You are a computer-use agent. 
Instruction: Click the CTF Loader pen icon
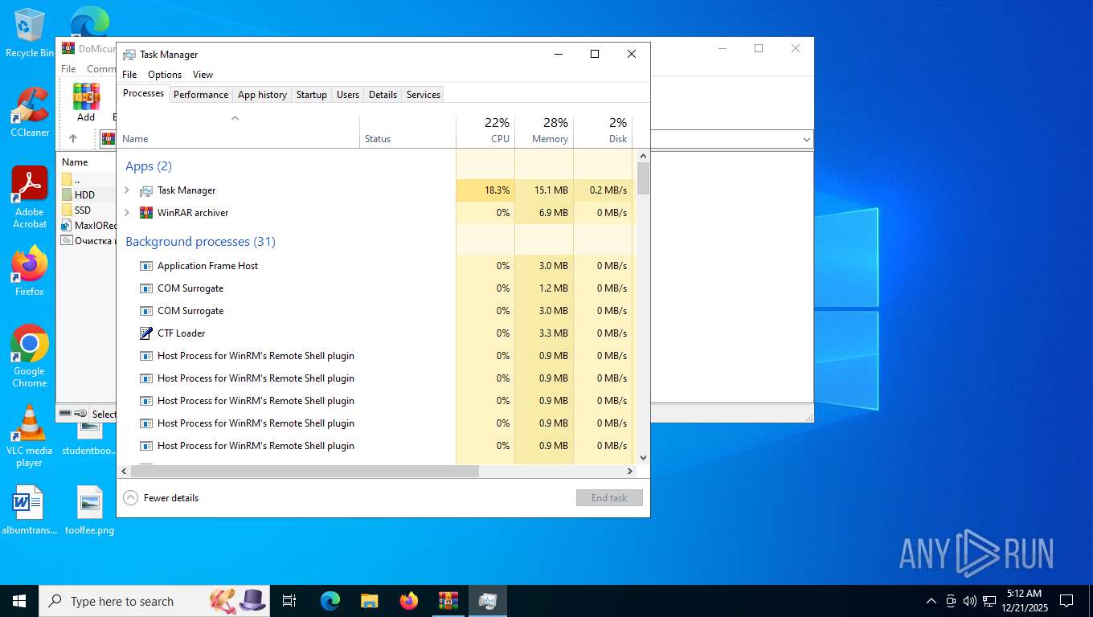coord(145,333)
